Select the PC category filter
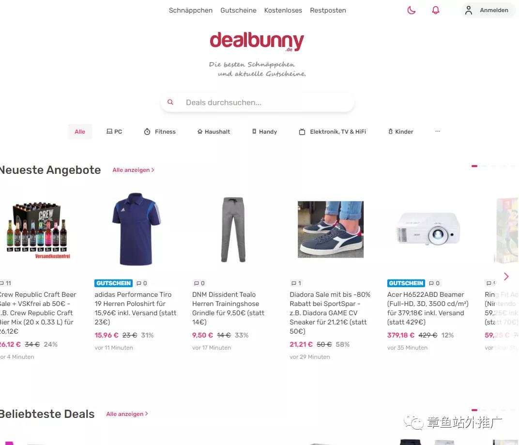 pyautogui.click(x=114, y=131)
